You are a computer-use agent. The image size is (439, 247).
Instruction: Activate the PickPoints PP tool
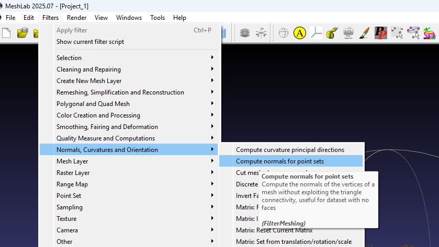coord(380,33)
